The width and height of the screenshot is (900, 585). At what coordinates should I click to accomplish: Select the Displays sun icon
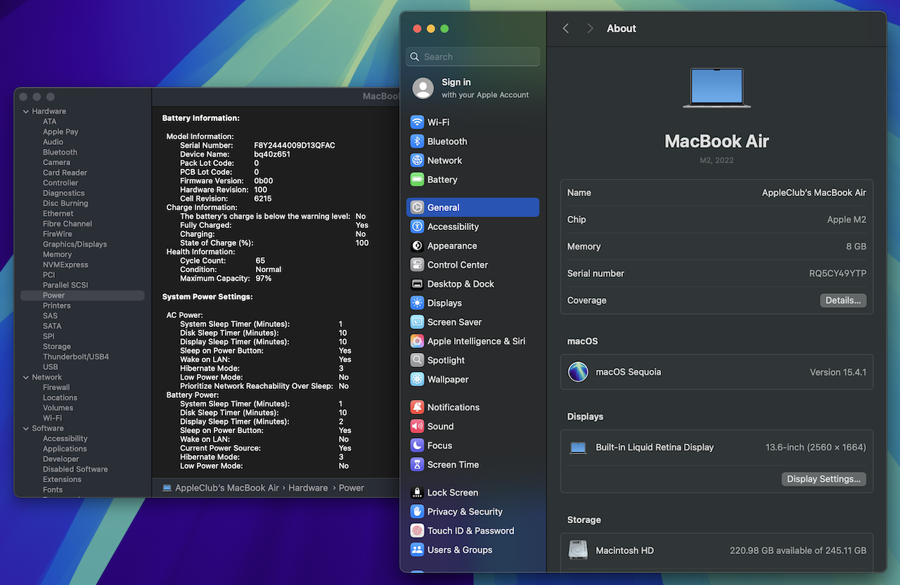(417, 303)
